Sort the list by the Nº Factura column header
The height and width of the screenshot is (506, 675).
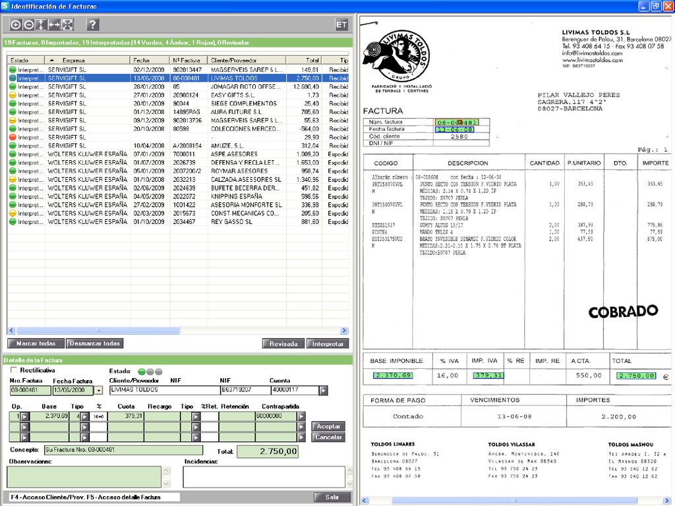click(189, 60)
